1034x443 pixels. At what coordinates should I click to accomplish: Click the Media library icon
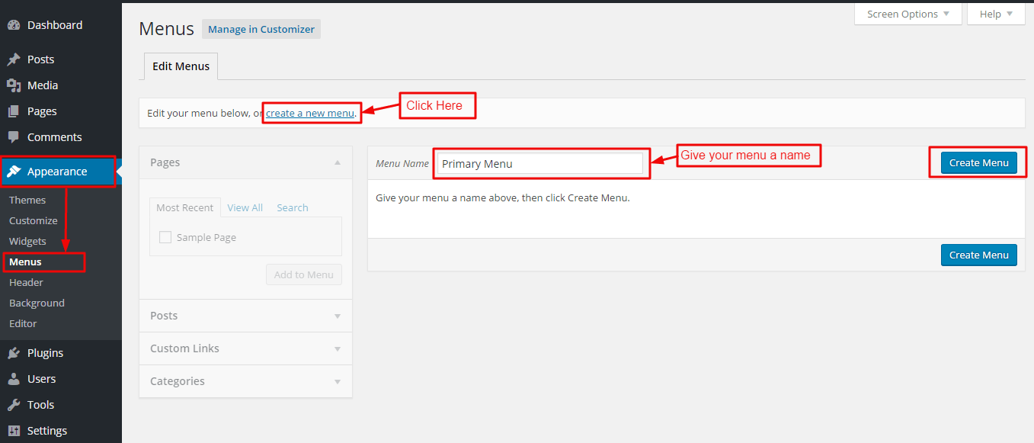pos(14,85)
